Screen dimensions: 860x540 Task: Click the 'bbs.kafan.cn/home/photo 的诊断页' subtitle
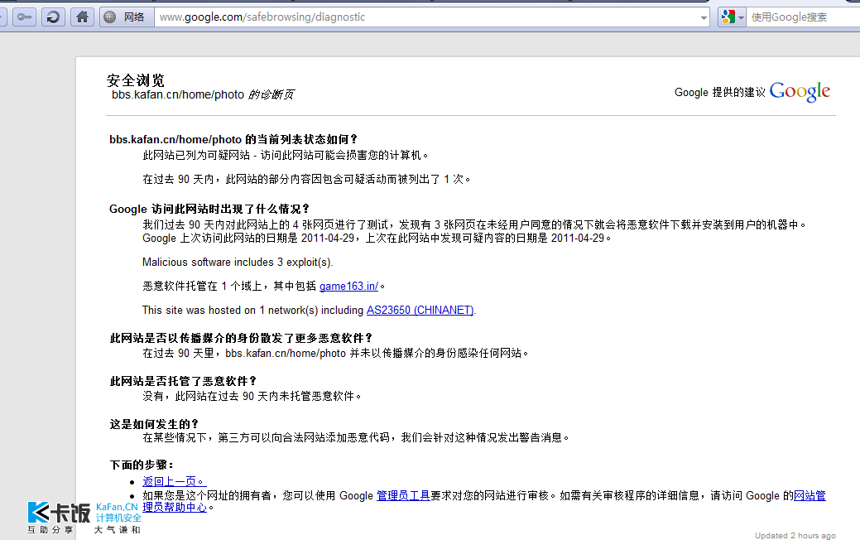203,94
